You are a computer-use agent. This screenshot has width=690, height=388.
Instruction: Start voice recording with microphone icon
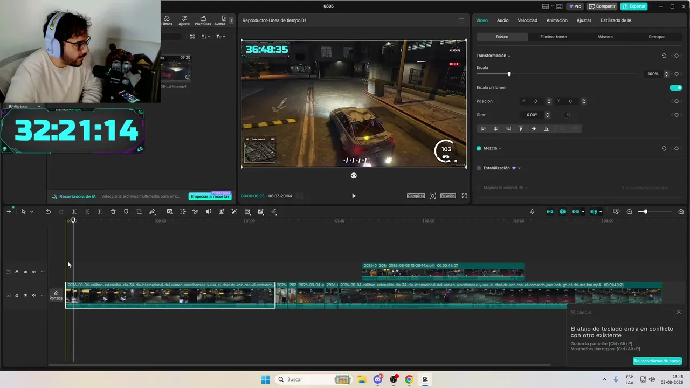coord(532,212)
